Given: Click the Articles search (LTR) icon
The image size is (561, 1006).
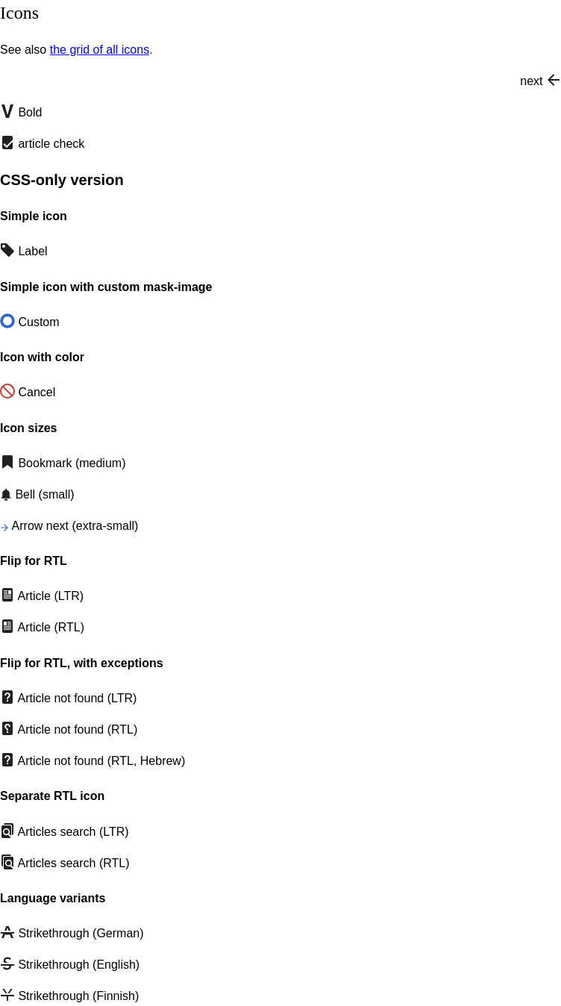Looking at the screenshot, I should point(7,831).
